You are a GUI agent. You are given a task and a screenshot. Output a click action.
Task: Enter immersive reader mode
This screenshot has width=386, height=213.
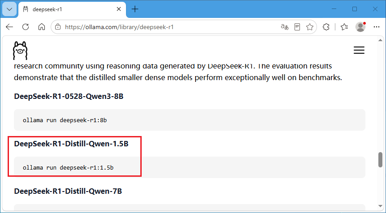pyautogui.click(x=297, y=27)
